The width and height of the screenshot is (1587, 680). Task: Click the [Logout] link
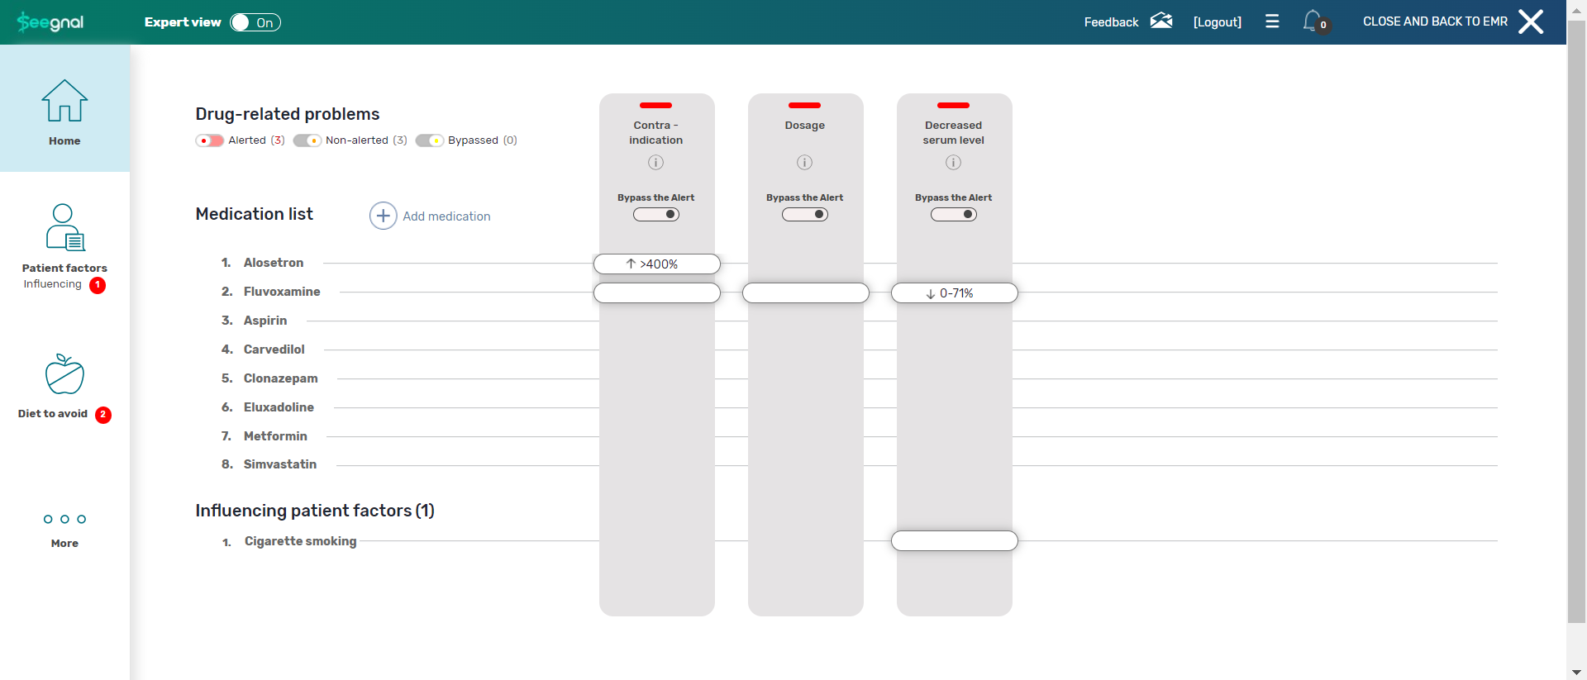click(x=1218, y=22)
